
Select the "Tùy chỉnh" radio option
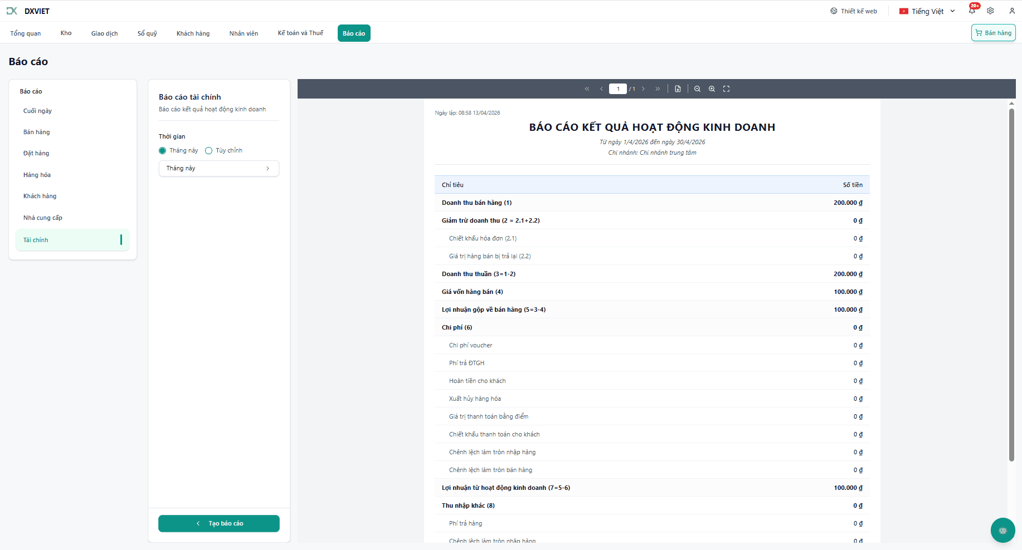tap(209, 151)
